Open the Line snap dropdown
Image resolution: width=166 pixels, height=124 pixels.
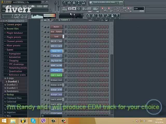tap(139, 9)
